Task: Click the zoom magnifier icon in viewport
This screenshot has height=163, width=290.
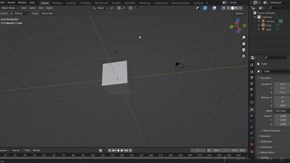Action: [x=244, y=37]
